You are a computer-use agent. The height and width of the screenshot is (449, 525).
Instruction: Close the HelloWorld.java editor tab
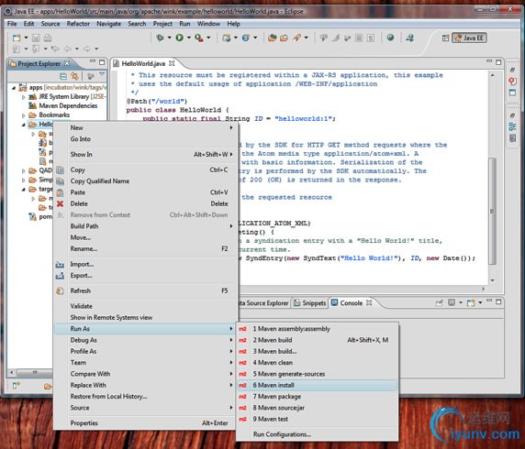click(x=172, y=63)
